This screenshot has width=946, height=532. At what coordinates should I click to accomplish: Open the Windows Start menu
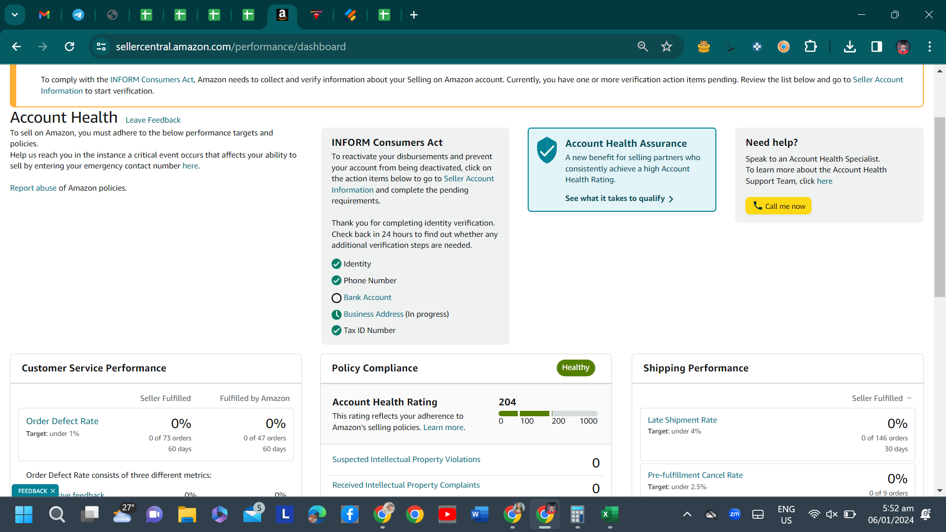24,515
